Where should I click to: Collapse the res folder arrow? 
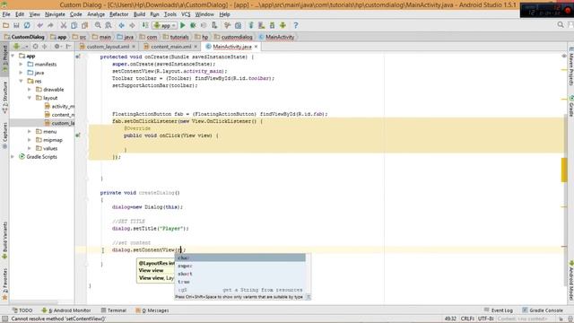click(x=21, y=81)
